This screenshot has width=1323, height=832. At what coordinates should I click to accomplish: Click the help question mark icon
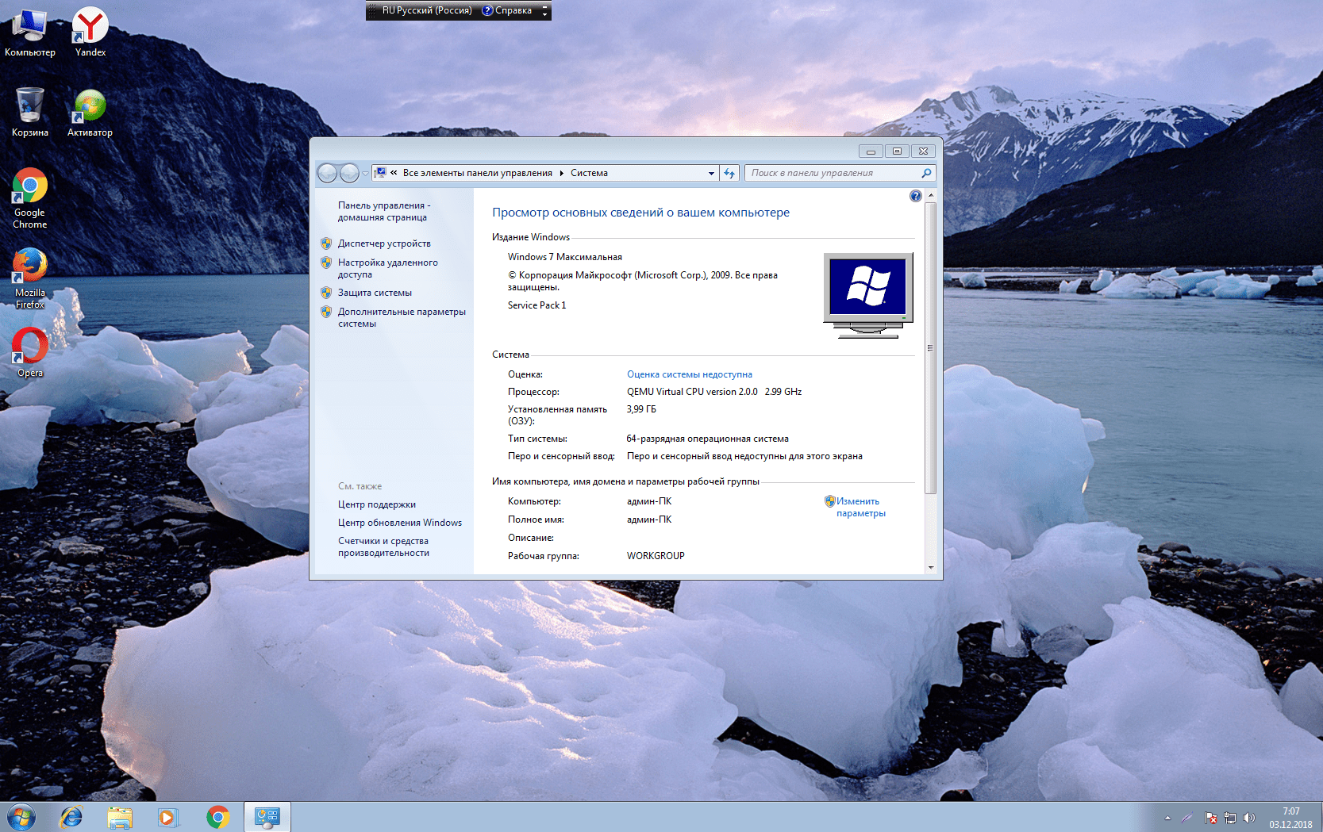pyautogui.click(x=915, y=196)
